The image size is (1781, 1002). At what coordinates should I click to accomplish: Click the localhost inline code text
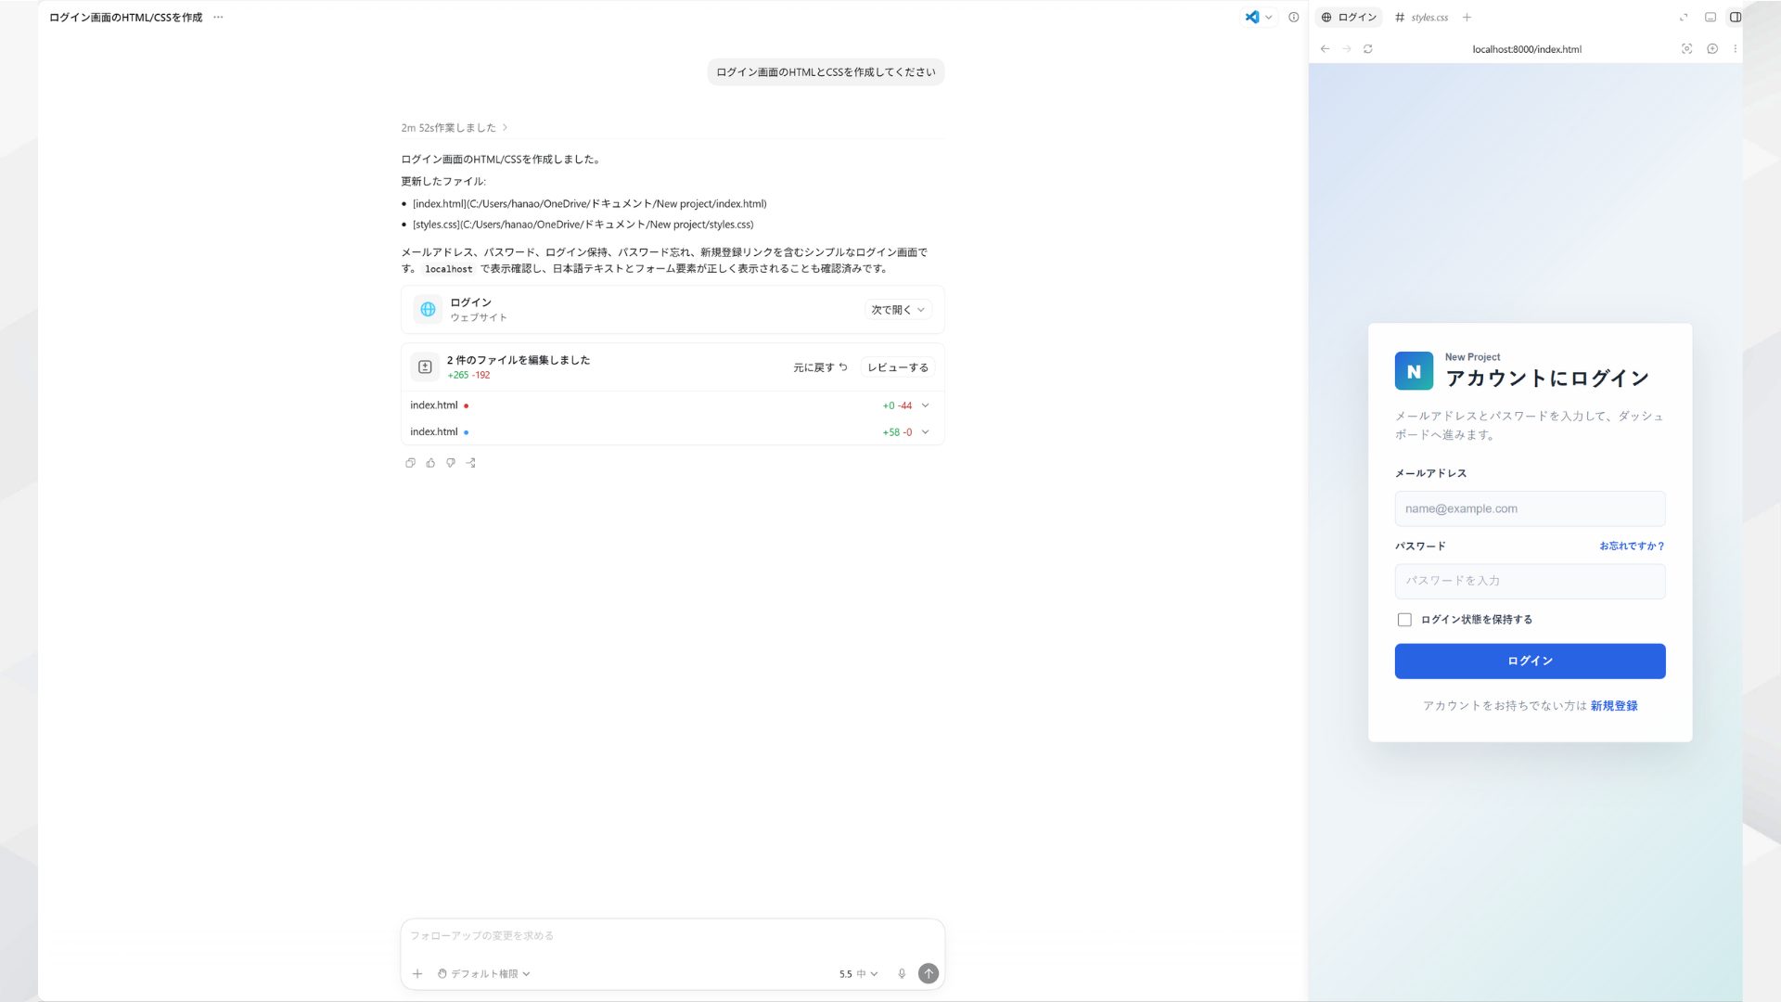pos(449,269)
